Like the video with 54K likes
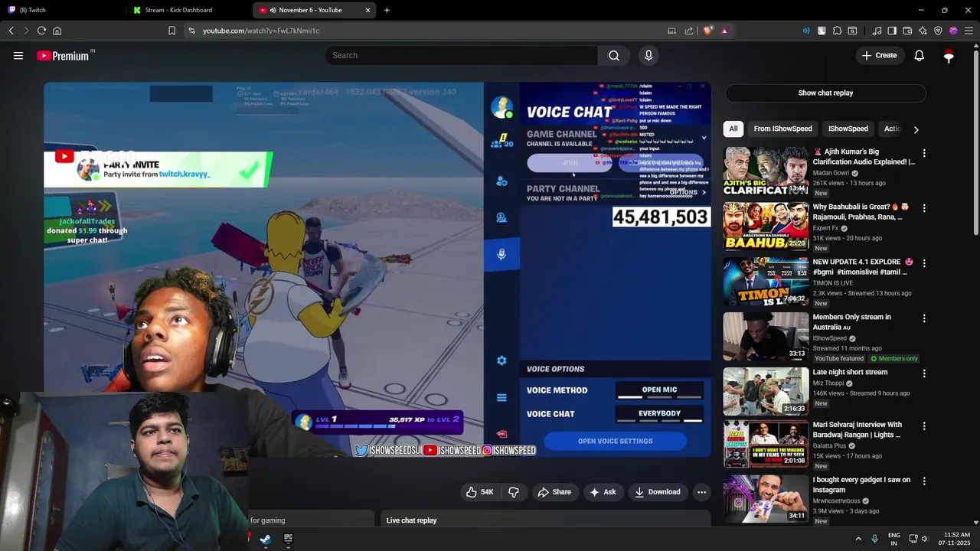 (x=480, y=492)
